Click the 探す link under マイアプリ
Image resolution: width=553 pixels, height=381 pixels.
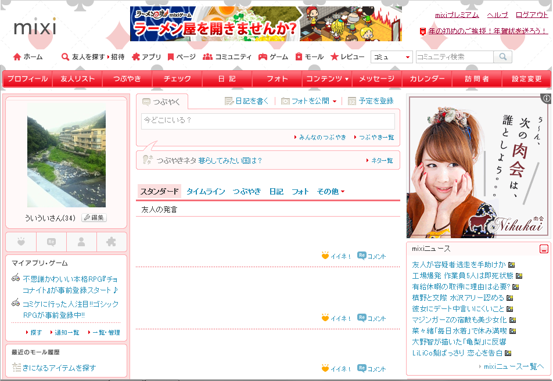tap(36, 332)
